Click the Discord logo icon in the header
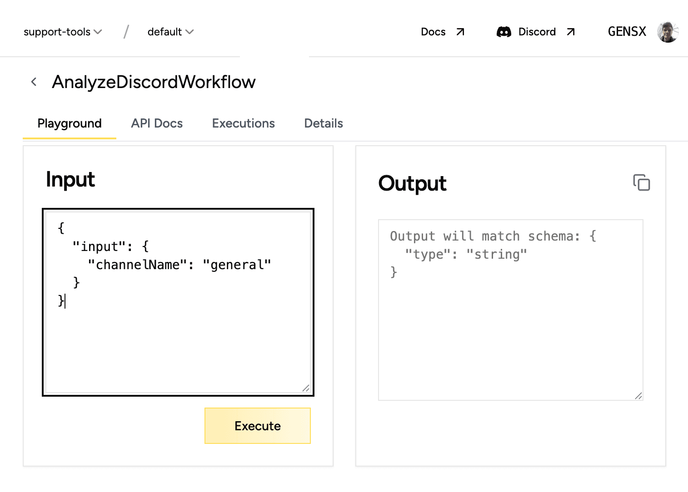The width and height of the screenshot is (688, 492). [504, 31]
